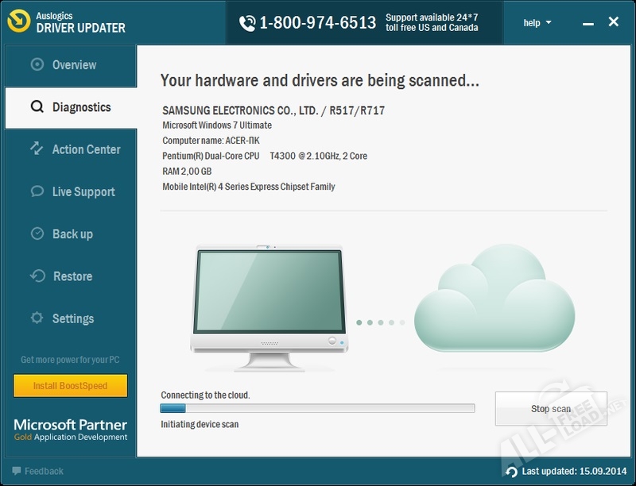The image size is (636, 486).
Task: Open the help dropdown menu
Action: [537, 23]
